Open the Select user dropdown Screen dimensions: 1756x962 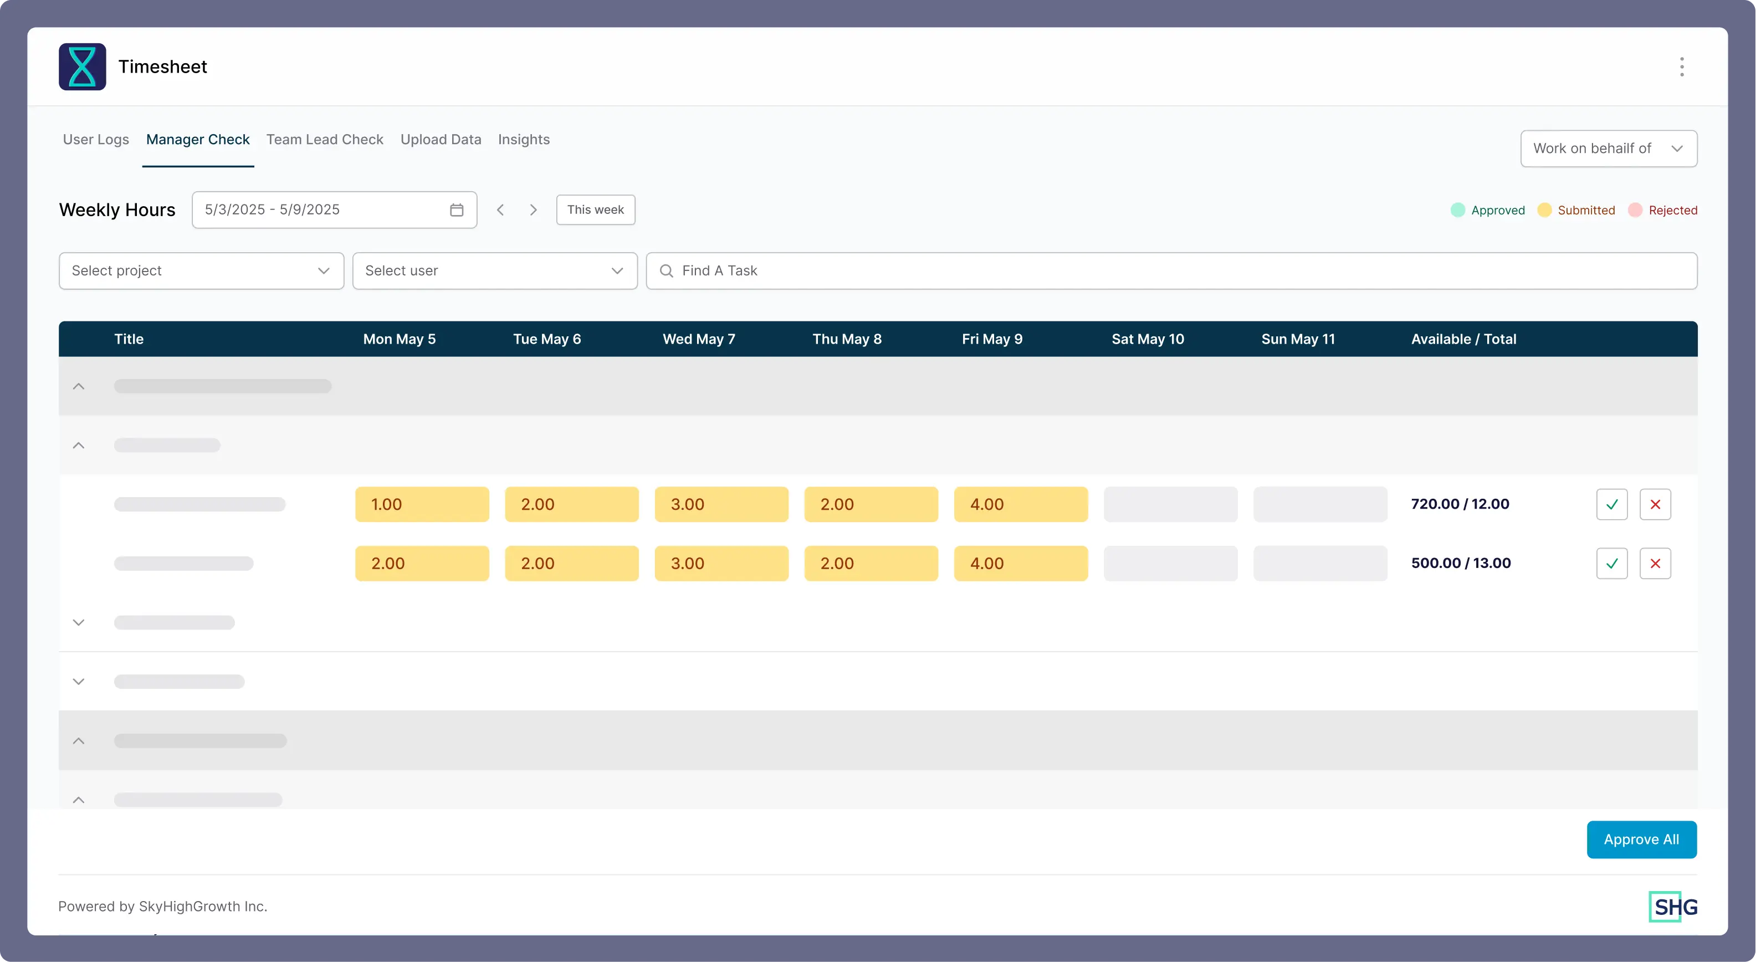pyautogui.click(x=494, y=272)
